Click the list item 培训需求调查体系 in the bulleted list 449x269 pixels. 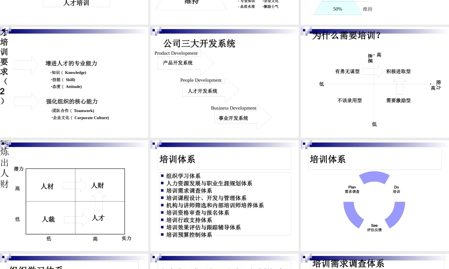point(189,191)
